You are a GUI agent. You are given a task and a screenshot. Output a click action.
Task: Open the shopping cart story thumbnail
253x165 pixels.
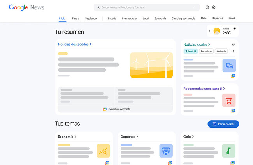click(x=229, y=100)
